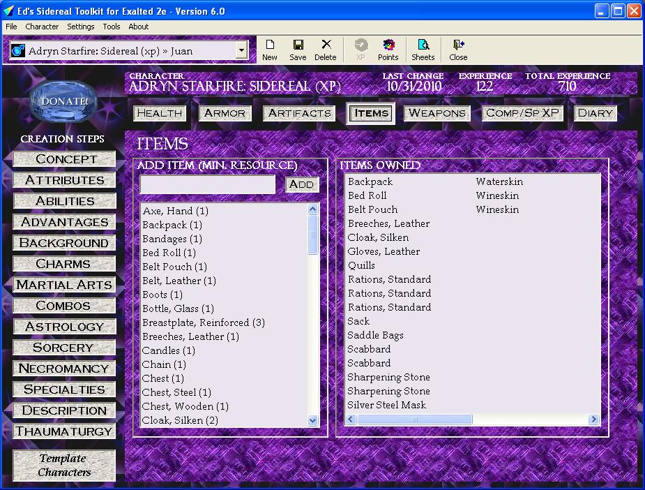The image size is (645, 490).
Task: Select "Candles (1)" in the add list
Action: click(169, 351)
